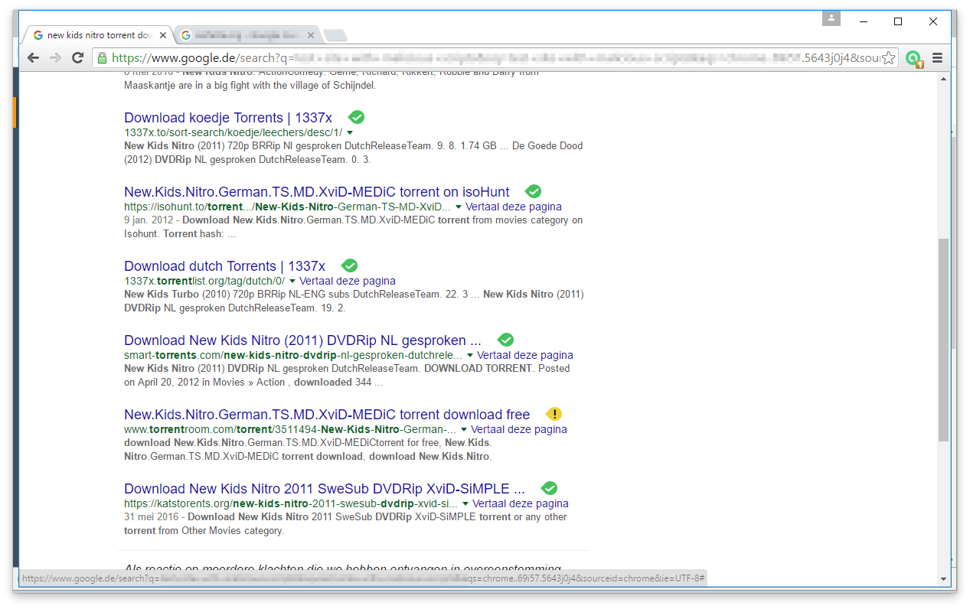Click the browser forward arrow
Viewport: 970px width, 609px height.
(x=55, y=58)
